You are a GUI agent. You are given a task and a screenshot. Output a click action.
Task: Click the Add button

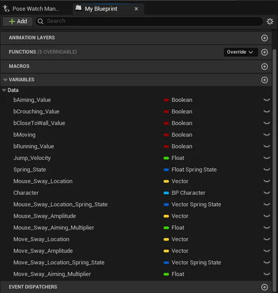click(18, 21)
